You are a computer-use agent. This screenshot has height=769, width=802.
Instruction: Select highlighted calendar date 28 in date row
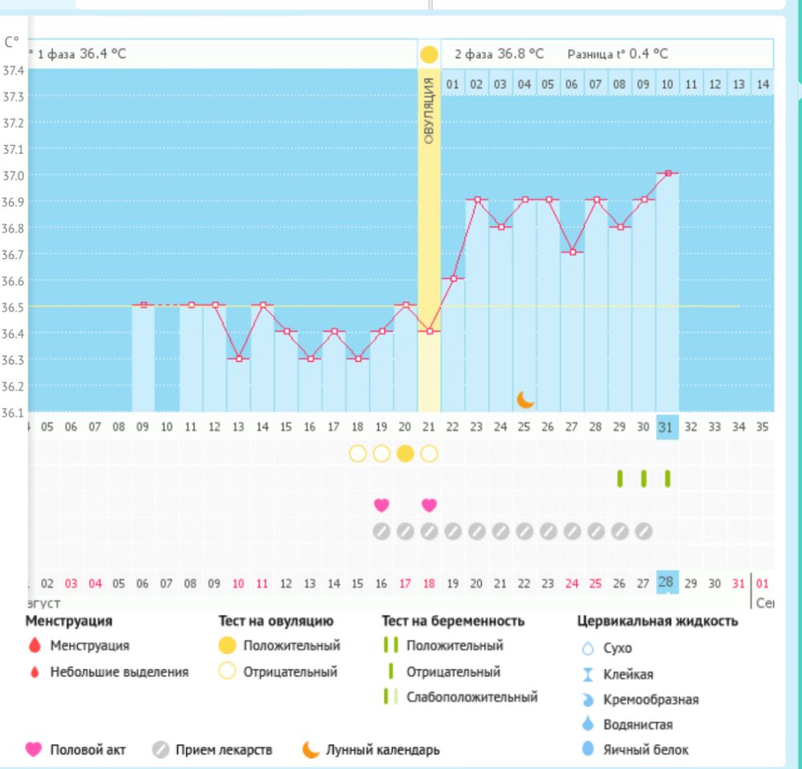click(666, 582)
